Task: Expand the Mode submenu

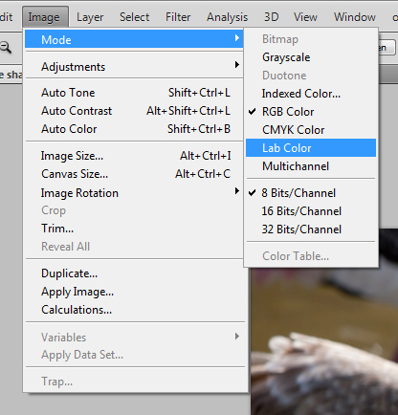Action: coord(134,39)
